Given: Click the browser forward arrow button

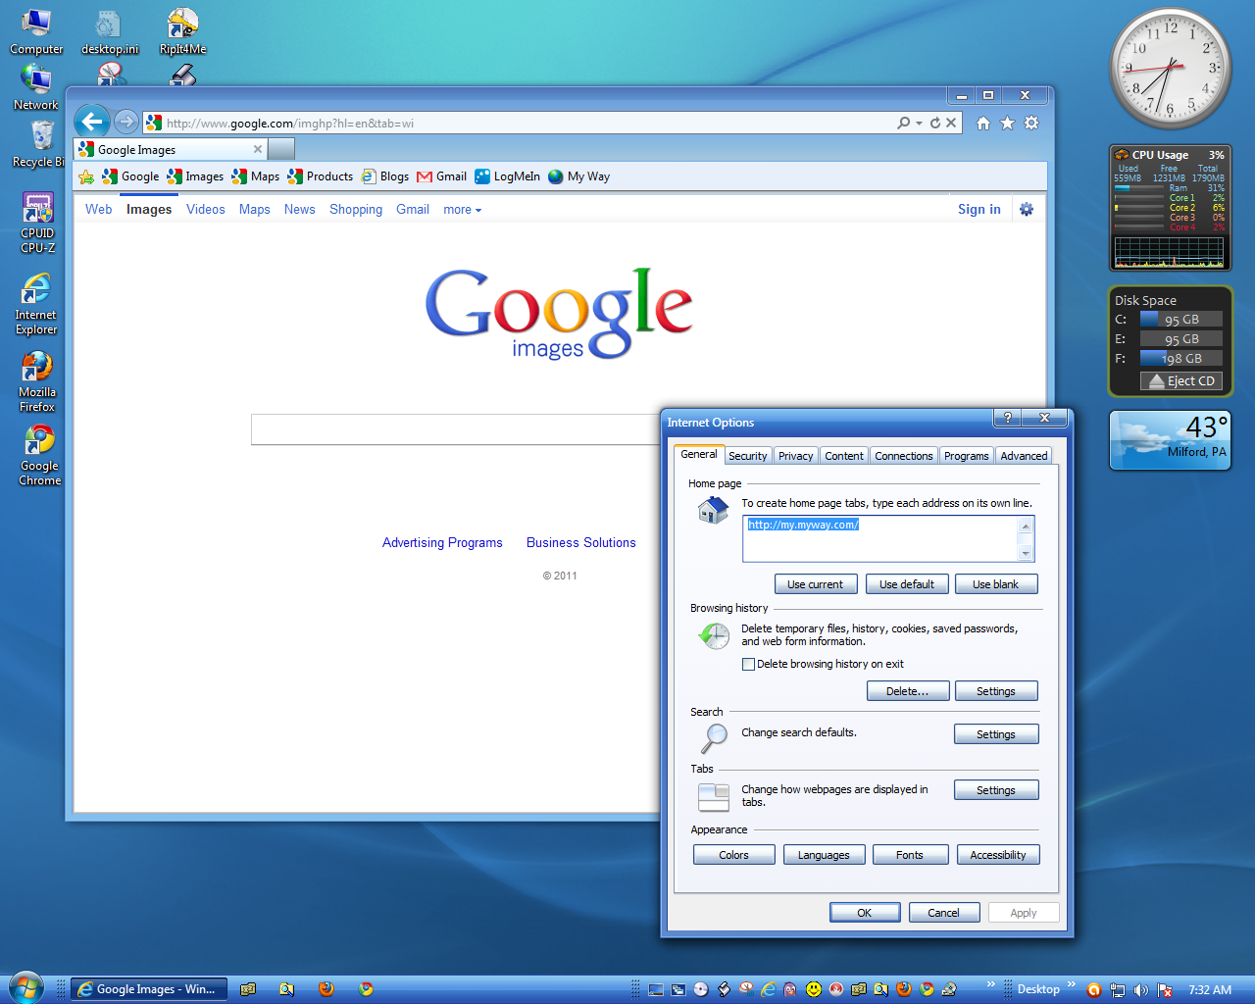Looking at the screenshot, I should [126, 122].
